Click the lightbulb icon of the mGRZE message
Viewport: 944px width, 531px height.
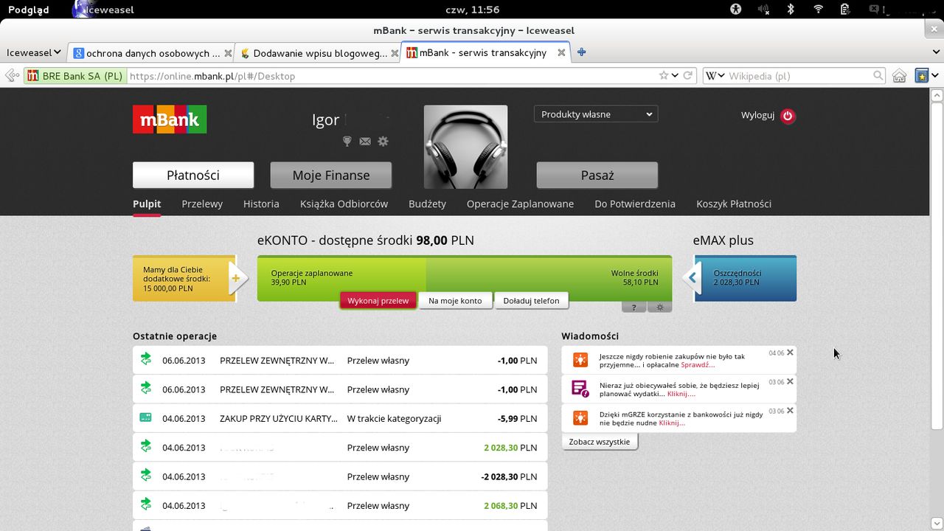(580, 418)
